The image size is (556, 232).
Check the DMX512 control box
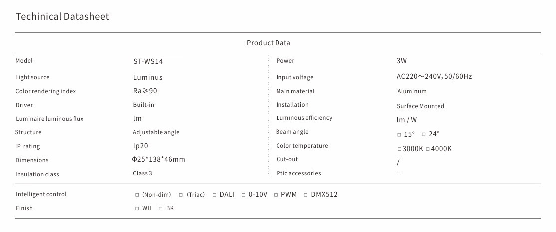306,195
